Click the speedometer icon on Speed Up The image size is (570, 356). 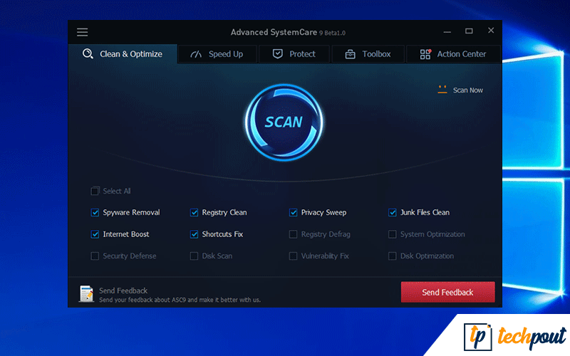[195, 54]
